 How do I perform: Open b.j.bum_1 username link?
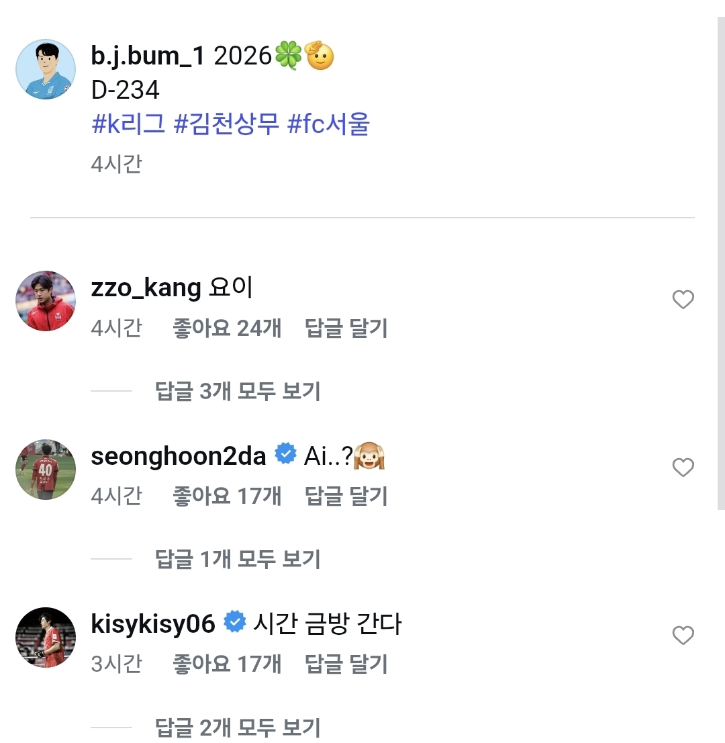[x=147, y=56]
